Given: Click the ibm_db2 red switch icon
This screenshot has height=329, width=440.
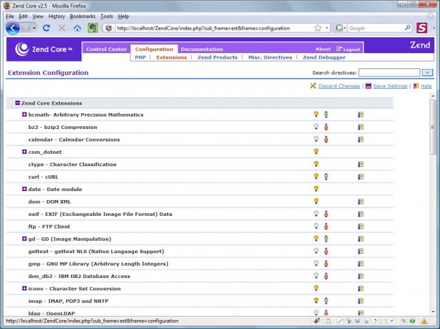Looking at the screenshot, I should coord(326,276).
